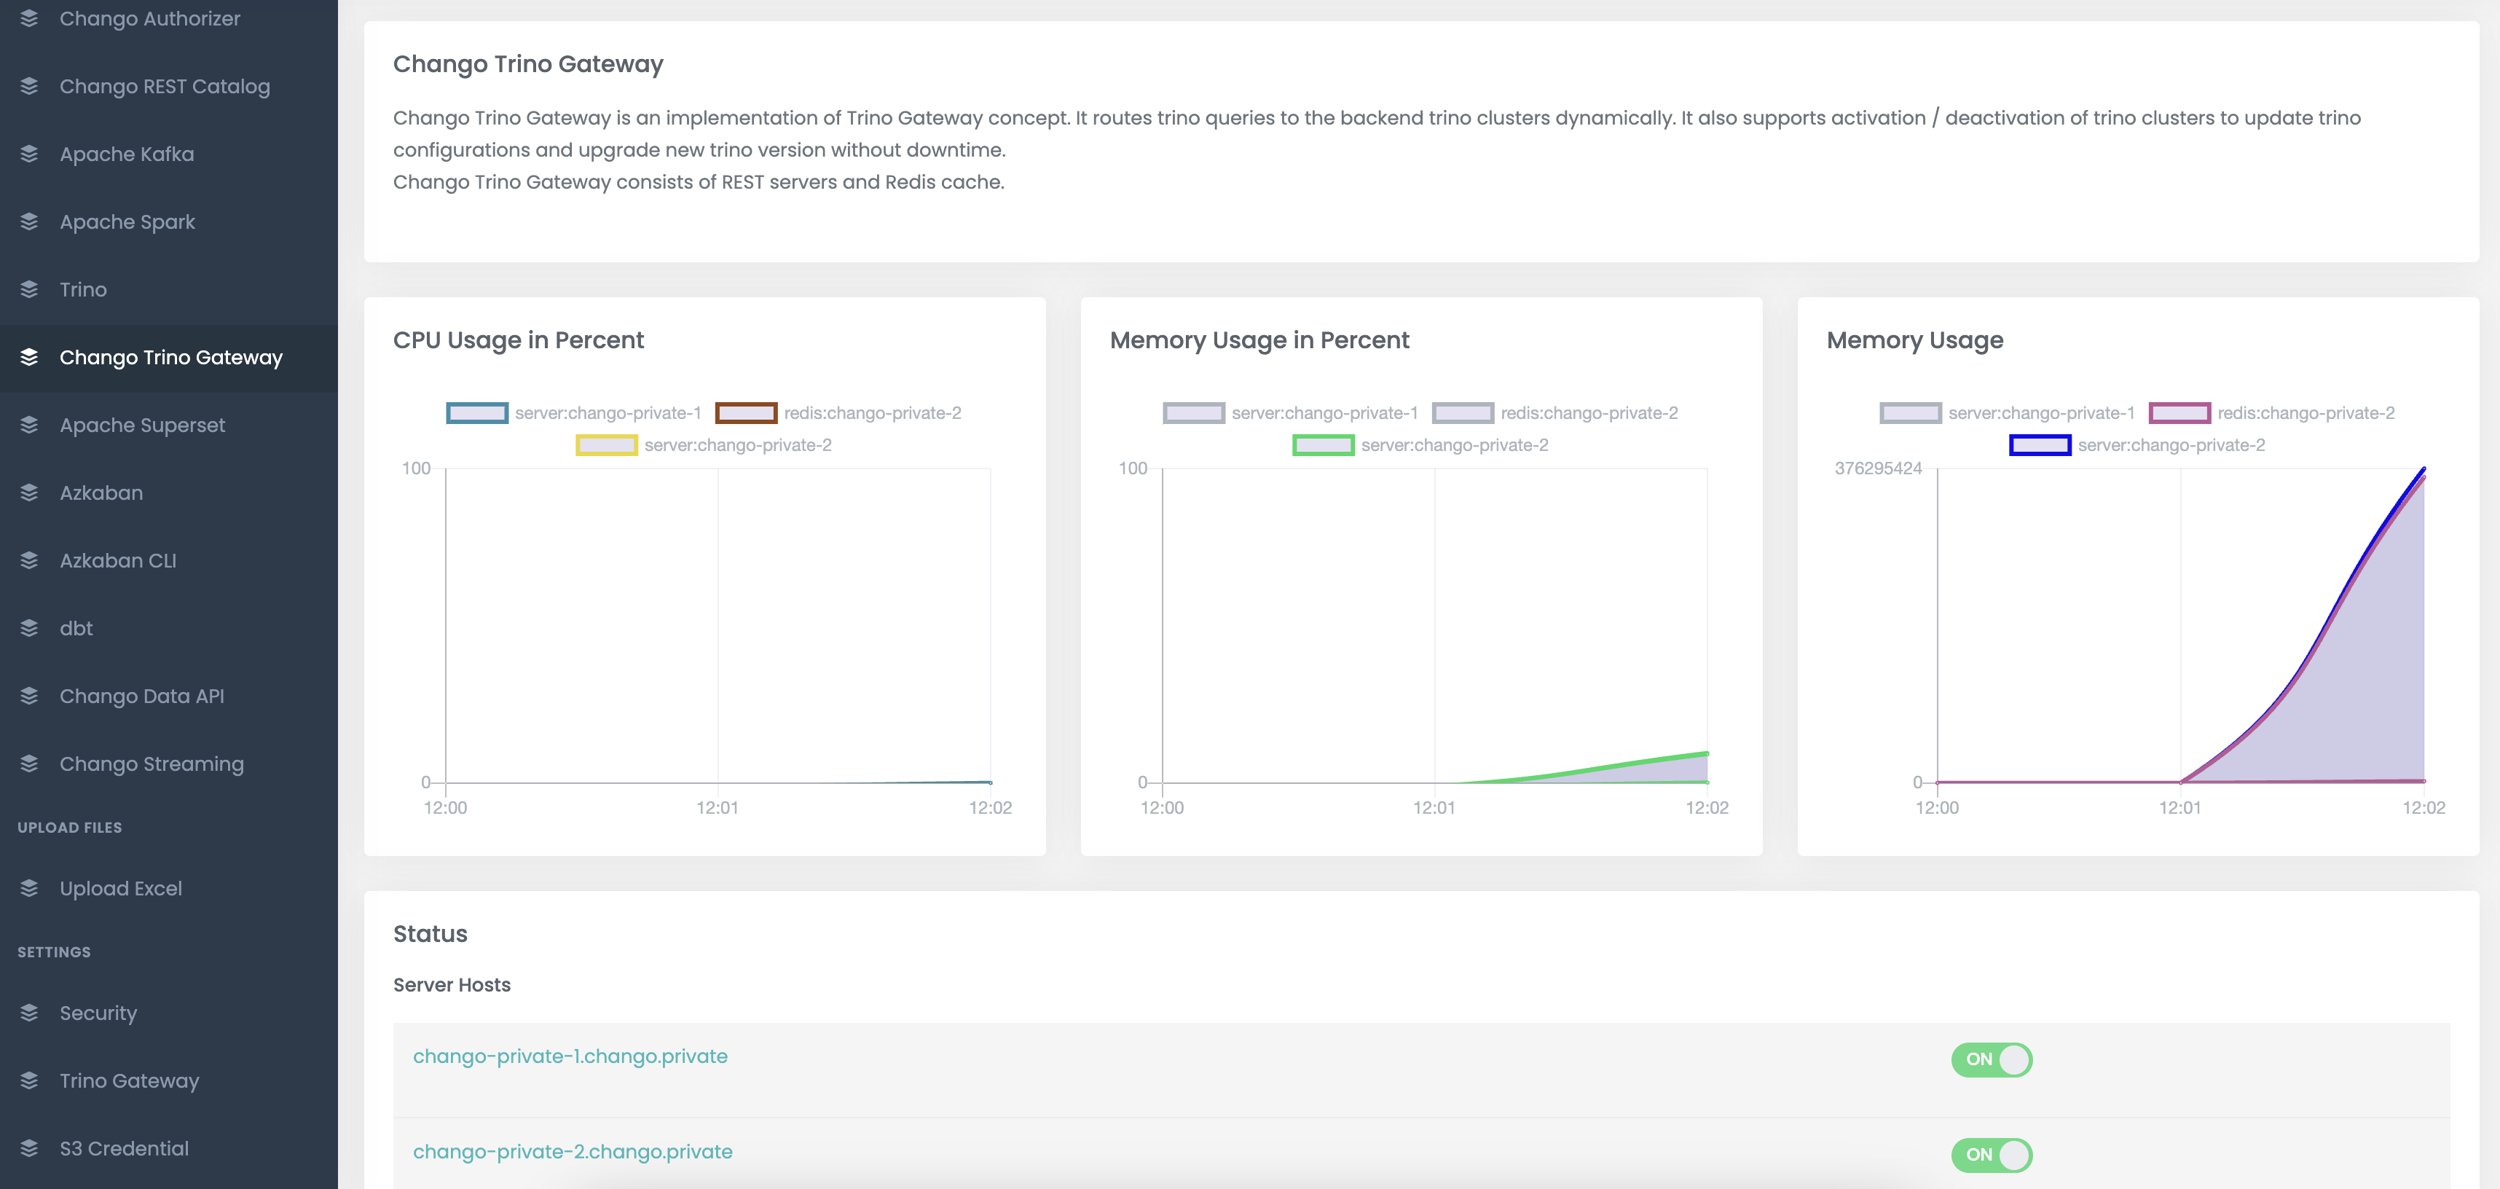
Task: Open Security settings
Action: click(x=169, y=1013)
